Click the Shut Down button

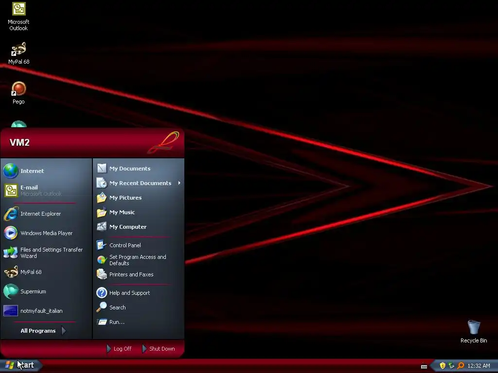[x=158, y=349]
